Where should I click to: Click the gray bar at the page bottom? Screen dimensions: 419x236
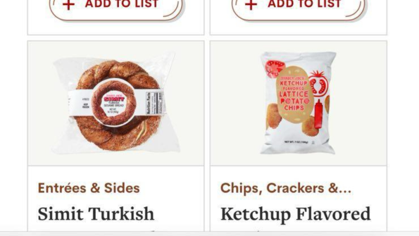[x=209, y=234]
